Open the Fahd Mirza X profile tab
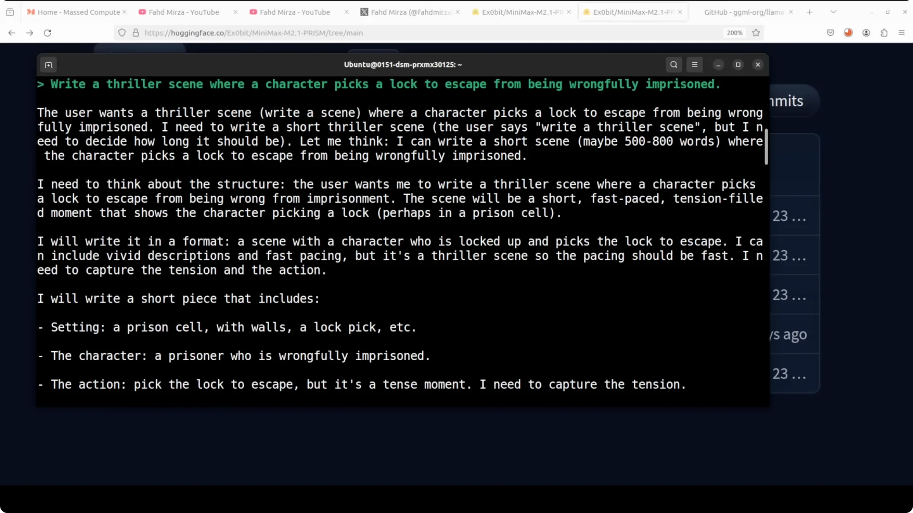The width and height of the screenshot is (913, 513). click(404, 12)
